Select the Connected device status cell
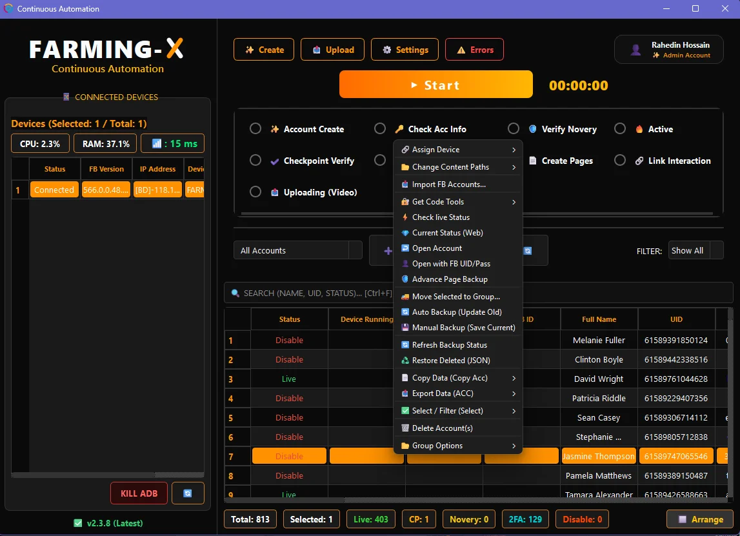Screen dimensions: 740x536 [x=54, y=190]
